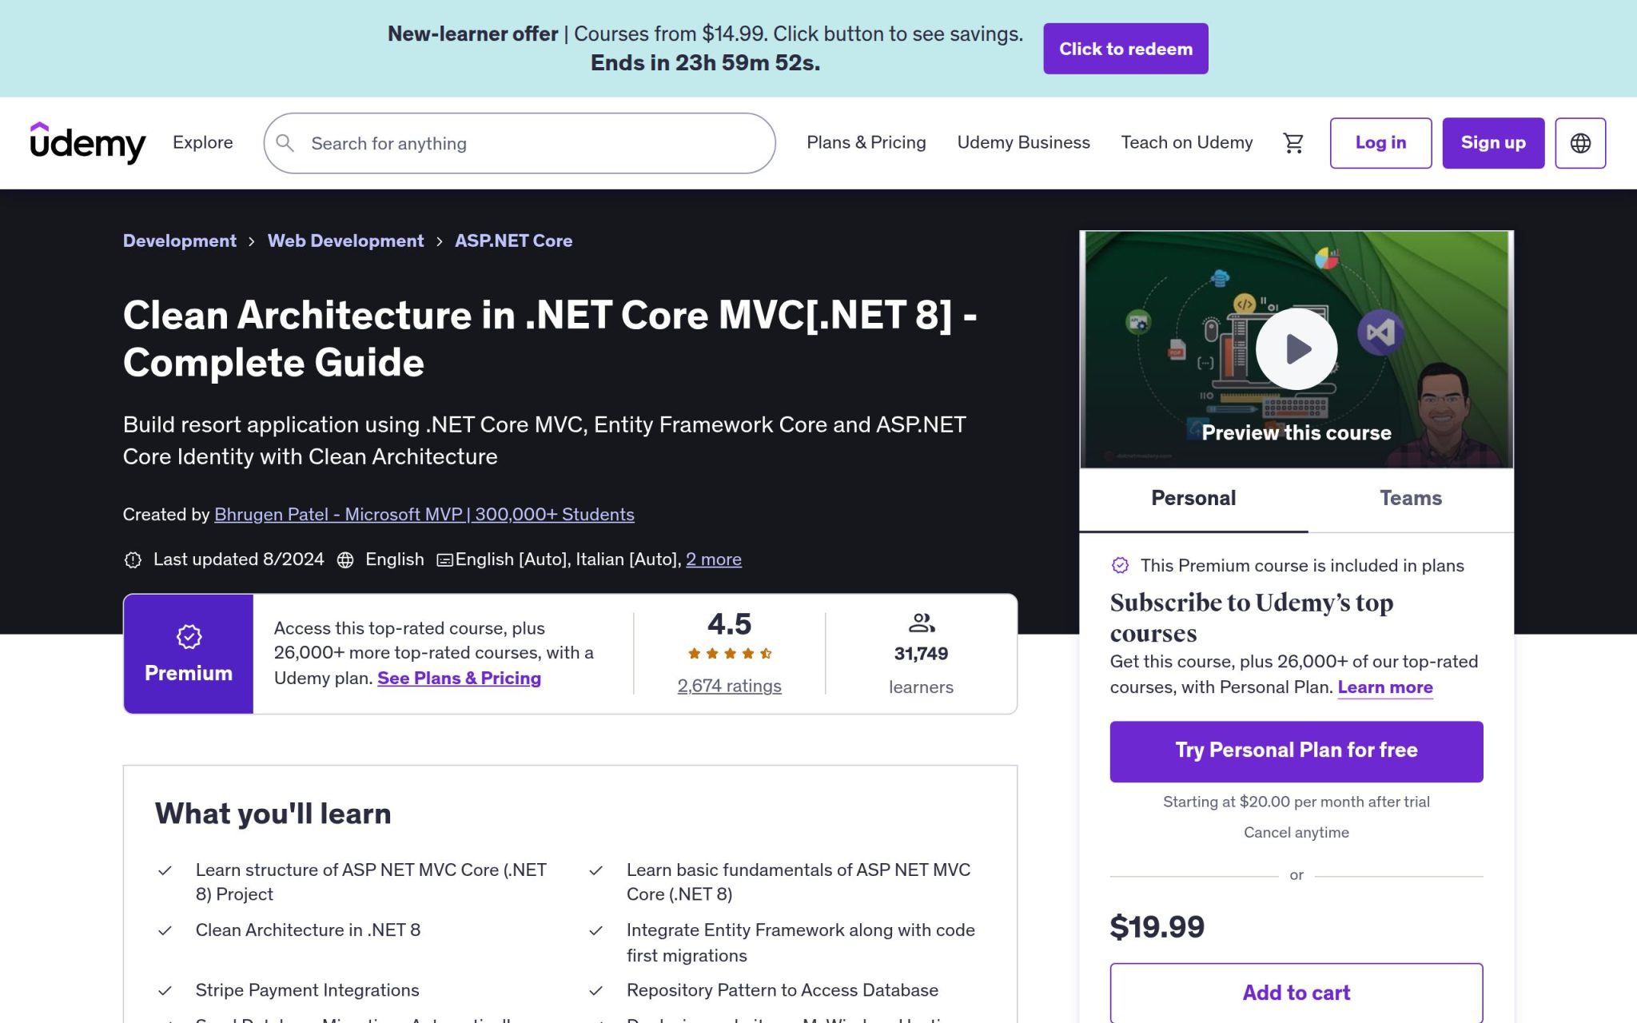
Task: Open the Explore menu
Action: (x=202, y=142)
